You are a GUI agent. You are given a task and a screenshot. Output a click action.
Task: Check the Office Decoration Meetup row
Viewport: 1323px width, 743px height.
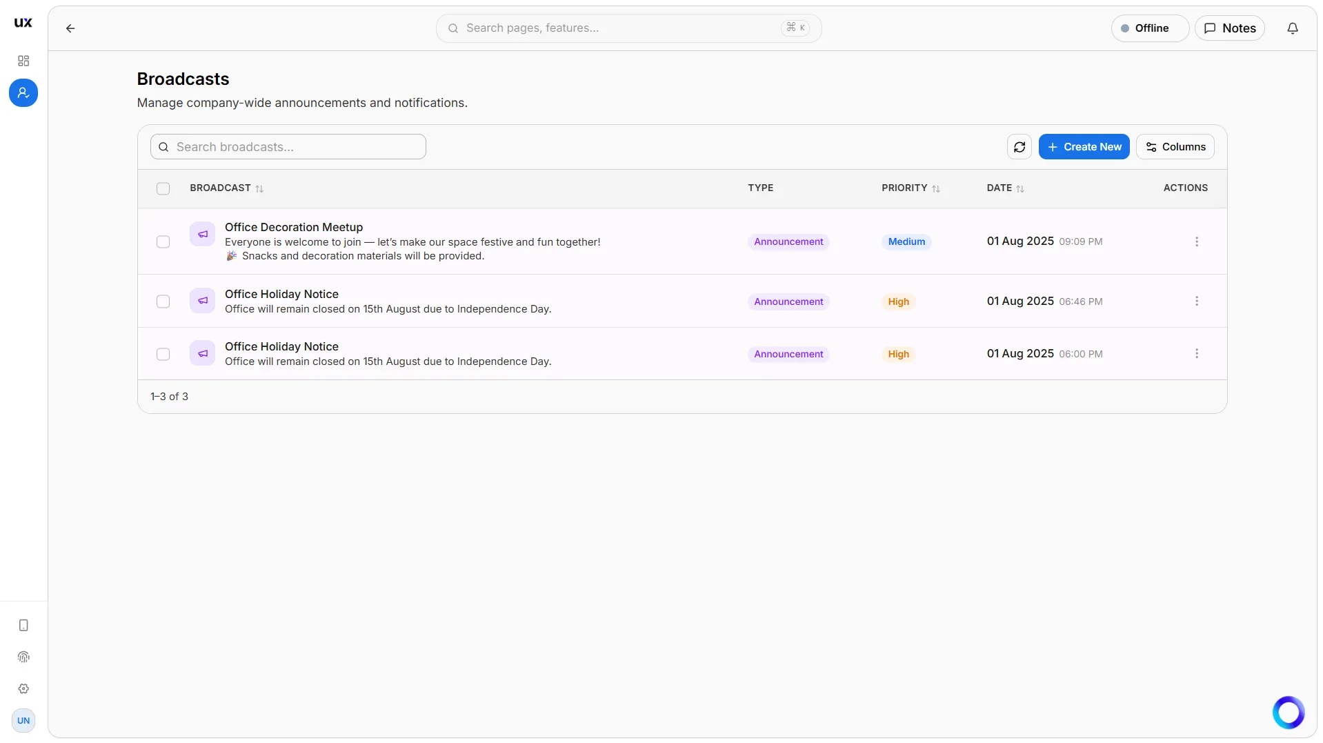click(163, 241)
